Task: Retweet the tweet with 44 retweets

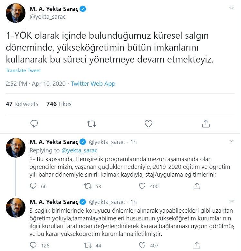Action: click(x=88, y=245)
